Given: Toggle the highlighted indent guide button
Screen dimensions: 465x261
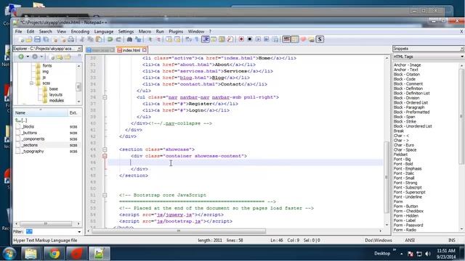Looking at the screenshot, I should [x=205, y=39].
